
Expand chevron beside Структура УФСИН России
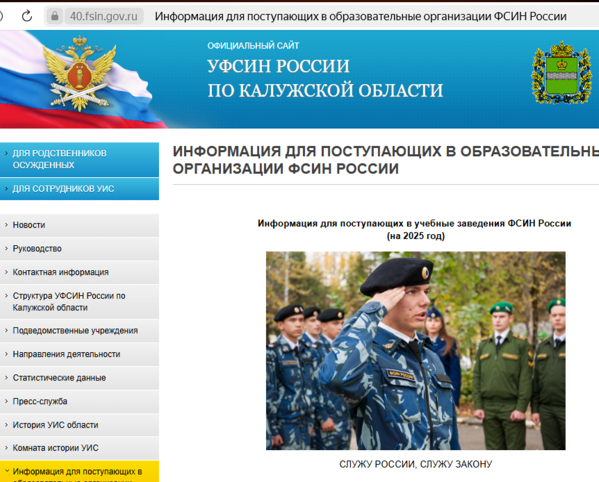6,296
